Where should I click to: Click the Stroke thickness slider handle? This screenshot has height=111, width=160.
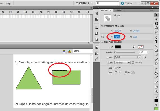(115, 52)
